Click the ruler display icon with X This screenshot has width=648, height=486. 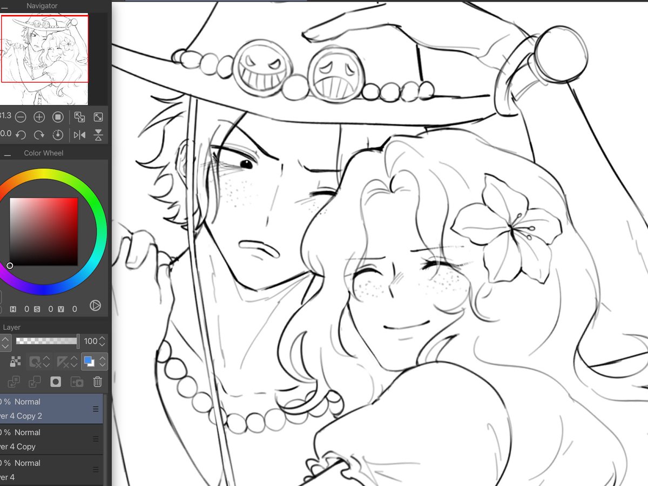pos(63,362)
